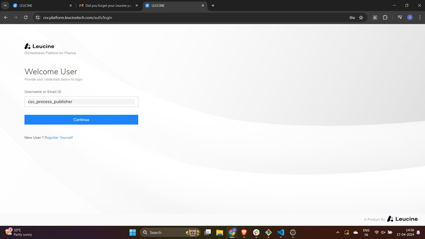Restore down the browser window
Image resolution: width=425 pixels, height=239 pixels.
407,6
